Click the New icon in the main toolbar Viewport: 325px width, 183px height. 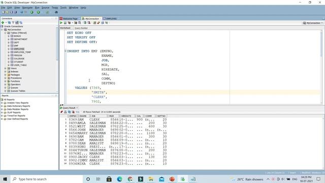click(x=4, y=12)
